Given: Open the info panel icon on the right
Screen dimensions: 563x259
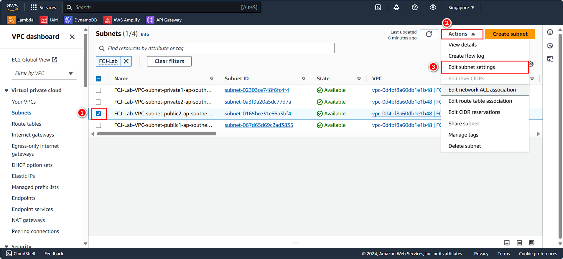Looking at the screenshot, I should click(550, 32).
